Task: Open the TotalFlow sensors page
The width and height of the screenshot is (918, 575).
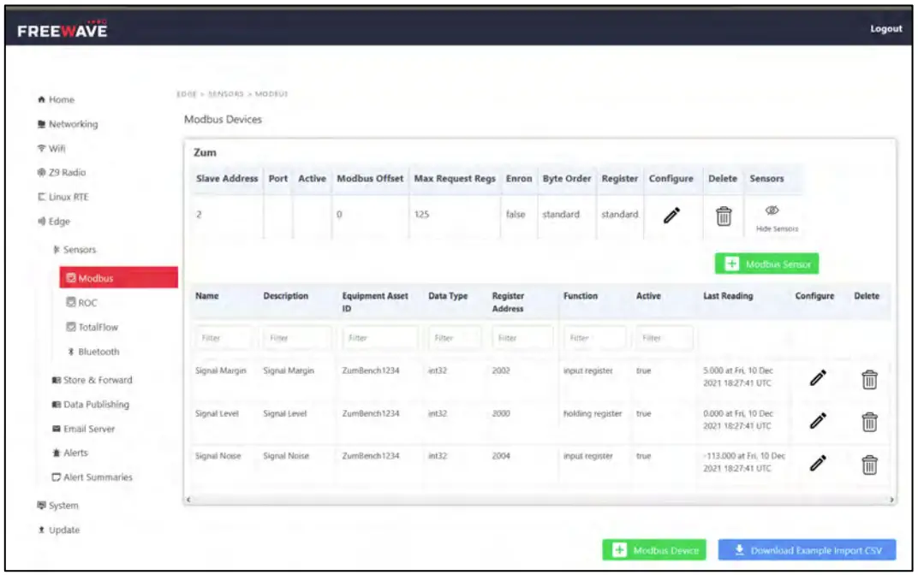Action: tap(70, 327)
